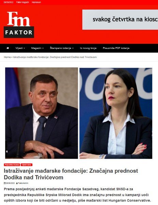The height and width of the screenshot is (205, 158).
Task: Select the Vijesti dana category tag
Action: 27,165
